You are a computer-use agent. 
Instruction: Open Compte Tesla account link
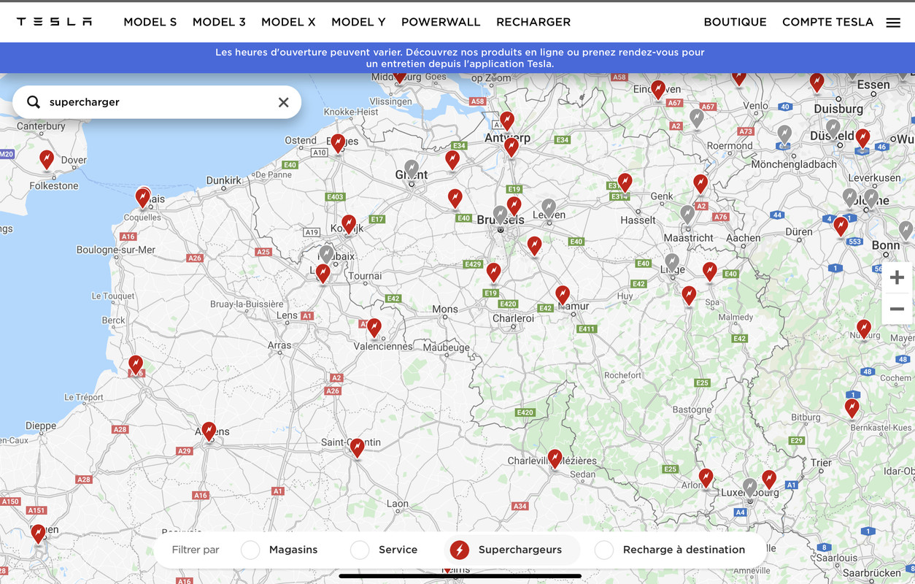[827, 22]
